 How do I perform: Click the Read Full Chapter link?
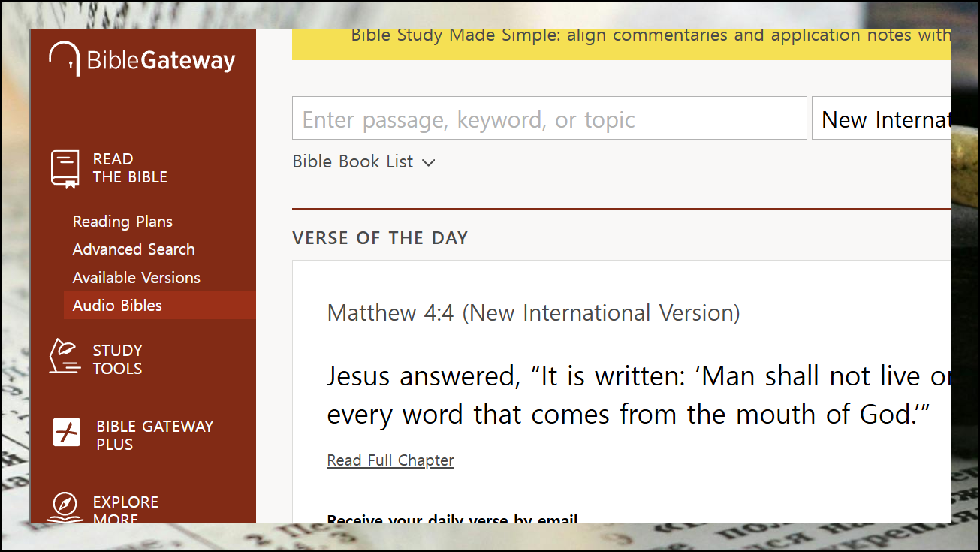390,460
